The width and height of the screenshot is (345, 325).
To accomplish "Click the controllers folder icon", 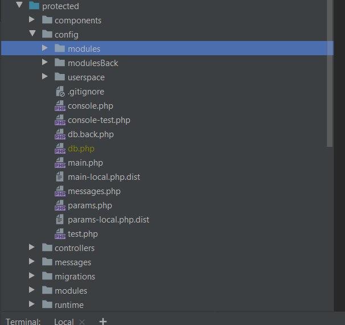I will pos(47,248).
